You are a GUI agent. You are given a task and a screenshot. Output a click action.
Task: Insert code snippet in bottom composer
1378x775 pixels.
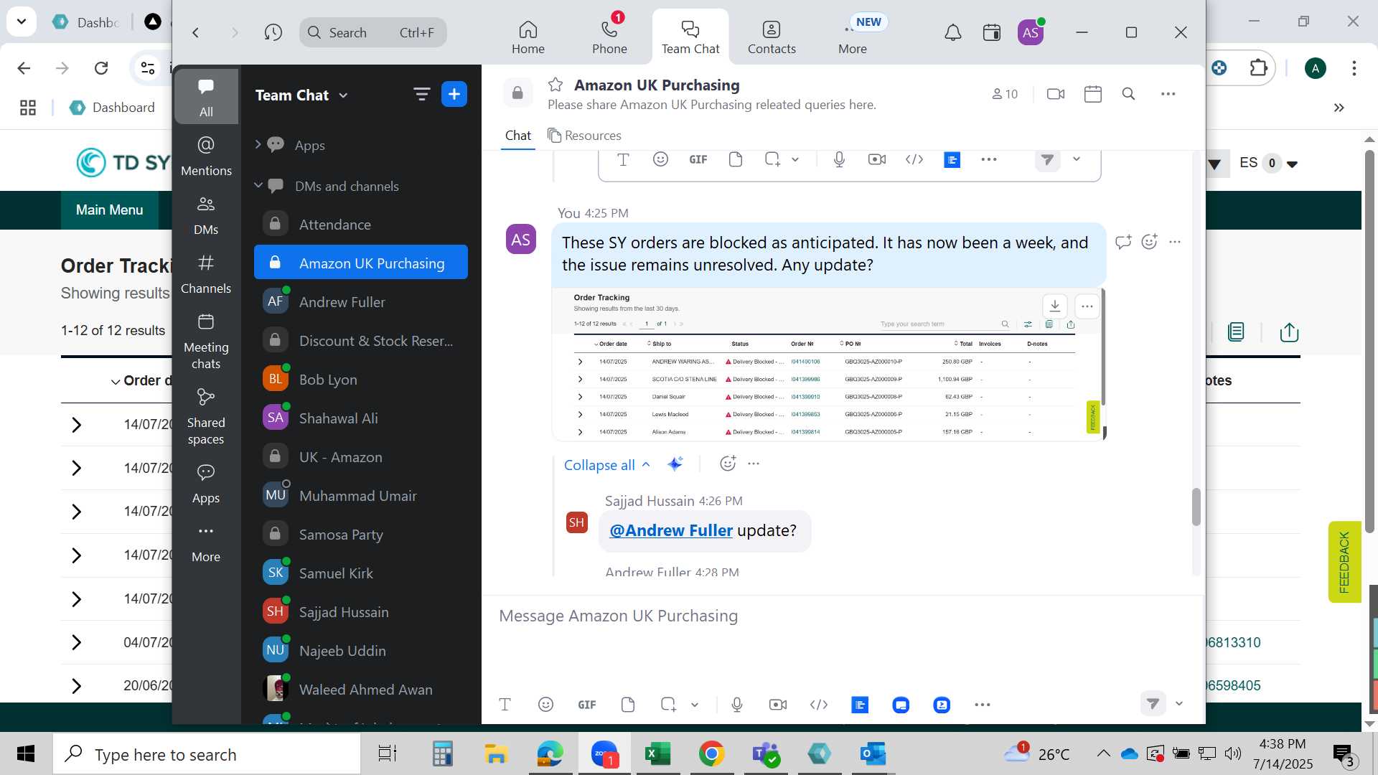click(x=819, y=705)
